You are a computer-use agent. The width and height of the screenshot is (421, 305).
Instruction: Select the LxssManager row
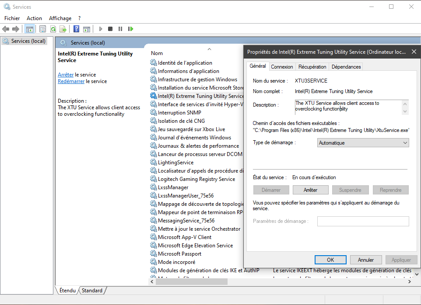pos(173,187)
